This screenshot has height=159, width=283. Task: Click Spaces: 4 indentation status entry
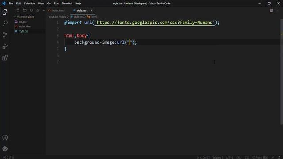[218, 158]
